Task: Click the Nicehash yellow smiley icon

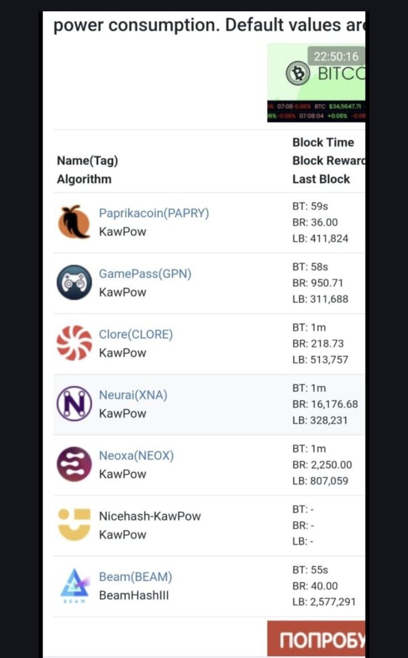Action: click(74, 525)
